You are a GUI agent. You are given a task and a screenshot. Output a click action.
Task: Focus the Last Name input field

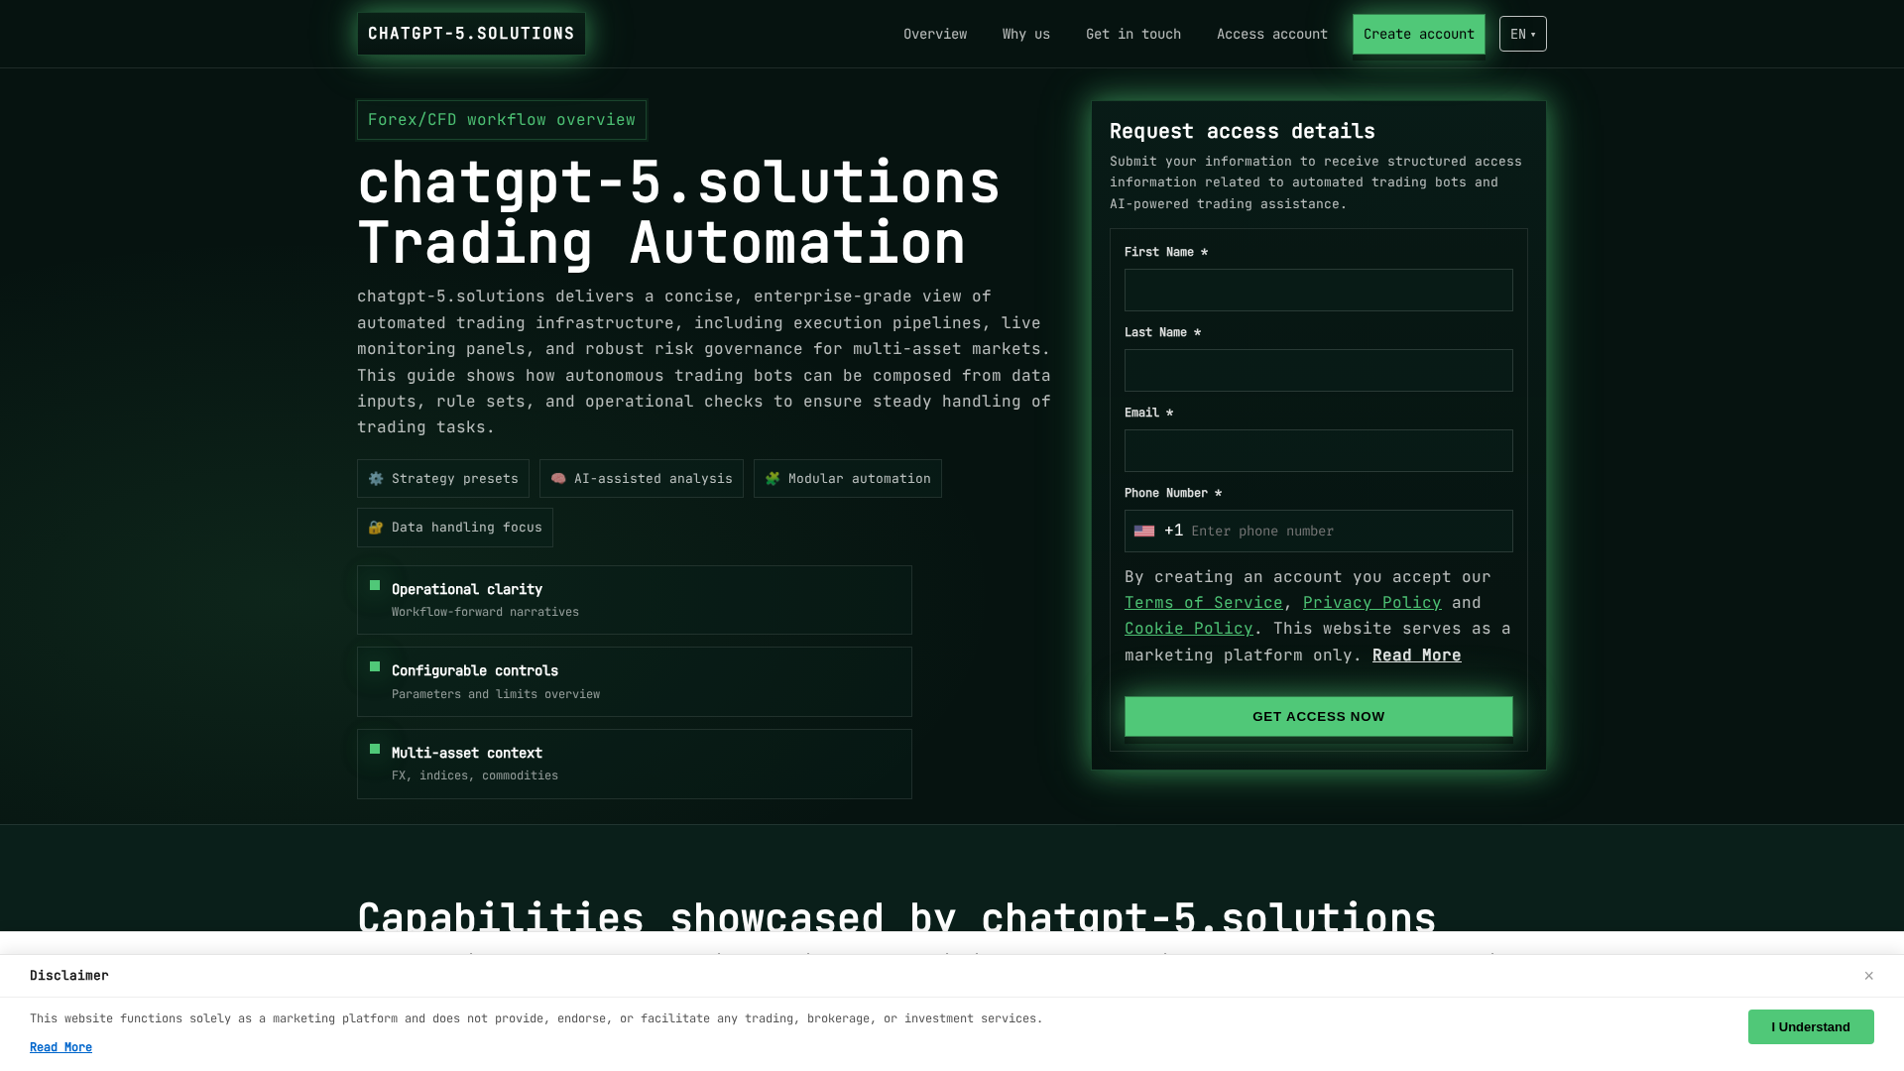coord(1319,371)
